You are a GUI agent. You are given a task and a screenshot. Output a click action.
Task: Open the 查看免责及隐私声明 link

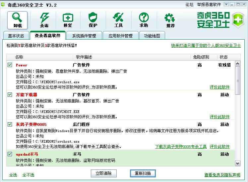222,175
